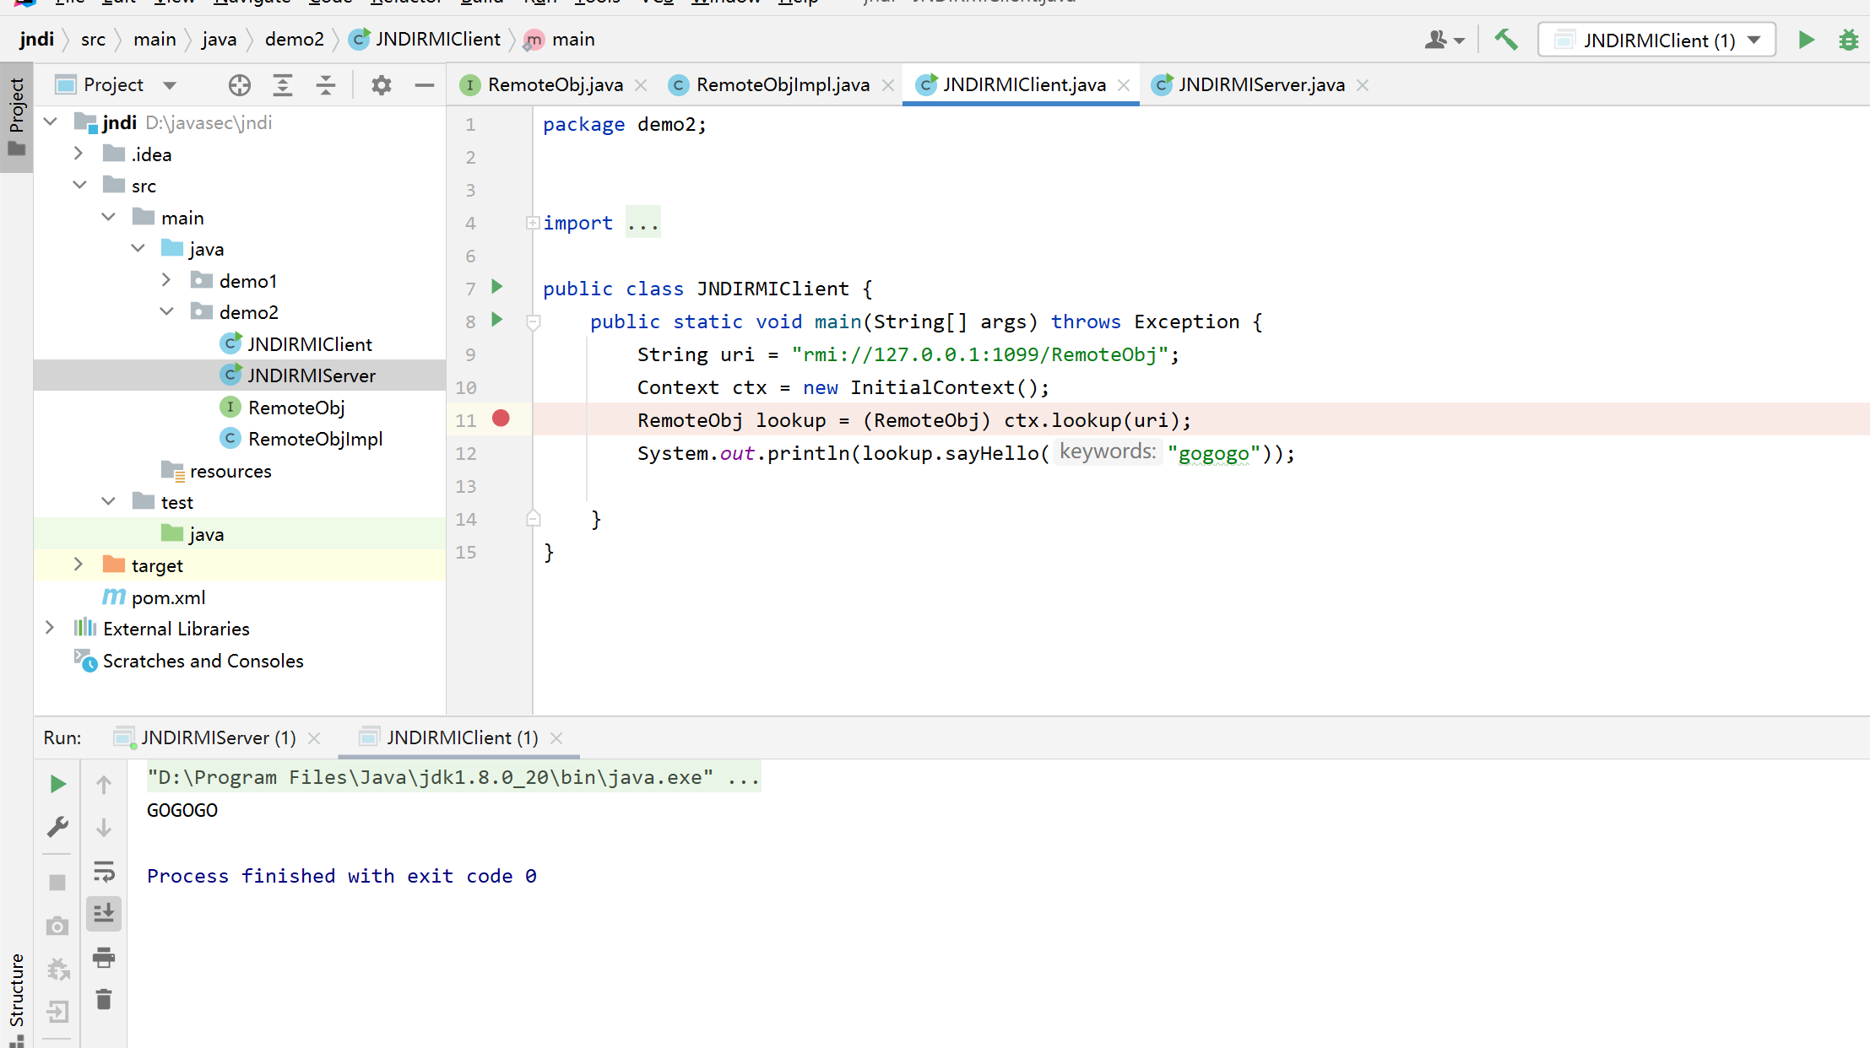
Task: Switch to the JNDIRMIServer.java editor tab
Action: point(1260,84)
